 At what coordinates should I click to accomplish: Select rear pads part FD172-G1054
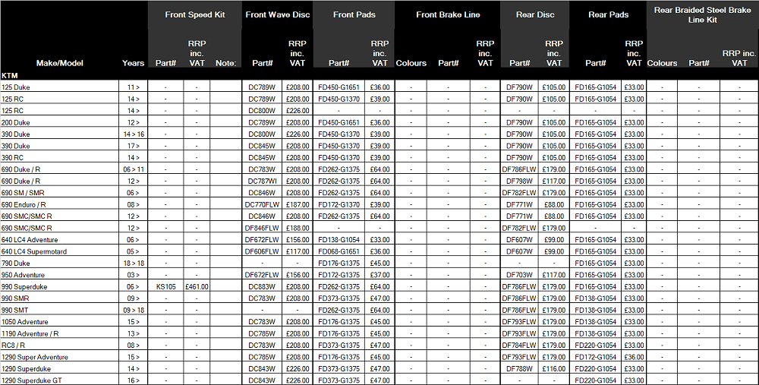[595, 358]
